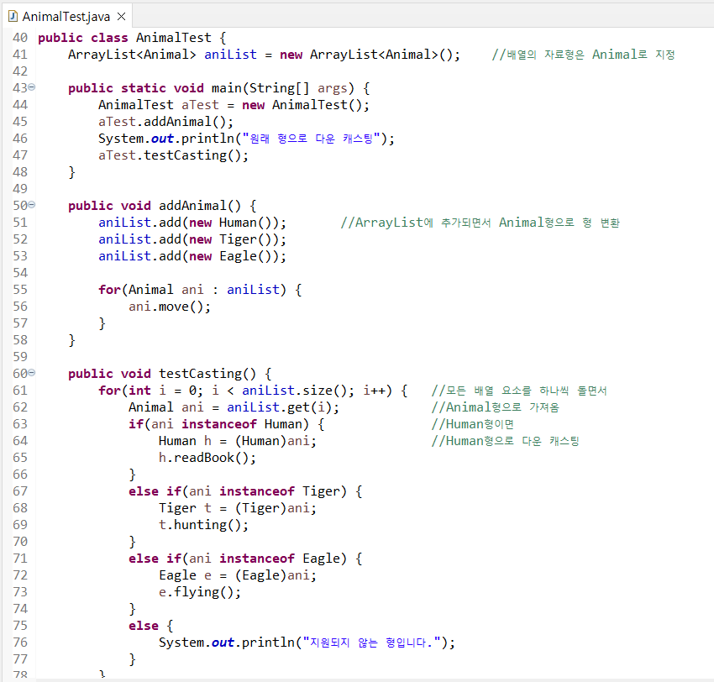Screen dimensions: 714x682
Task: Click the Java file icon on the AnimalTest.java tab
Action: (x=12, y=17)
